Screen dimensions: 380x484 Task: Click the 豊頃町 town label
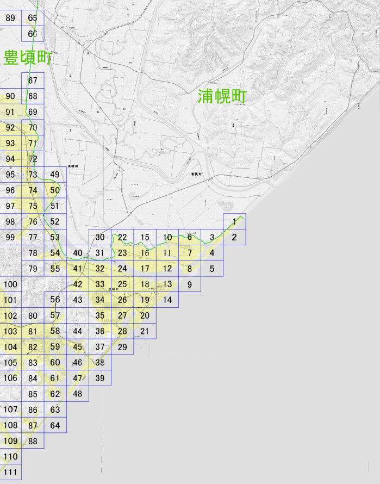point(28,58)
